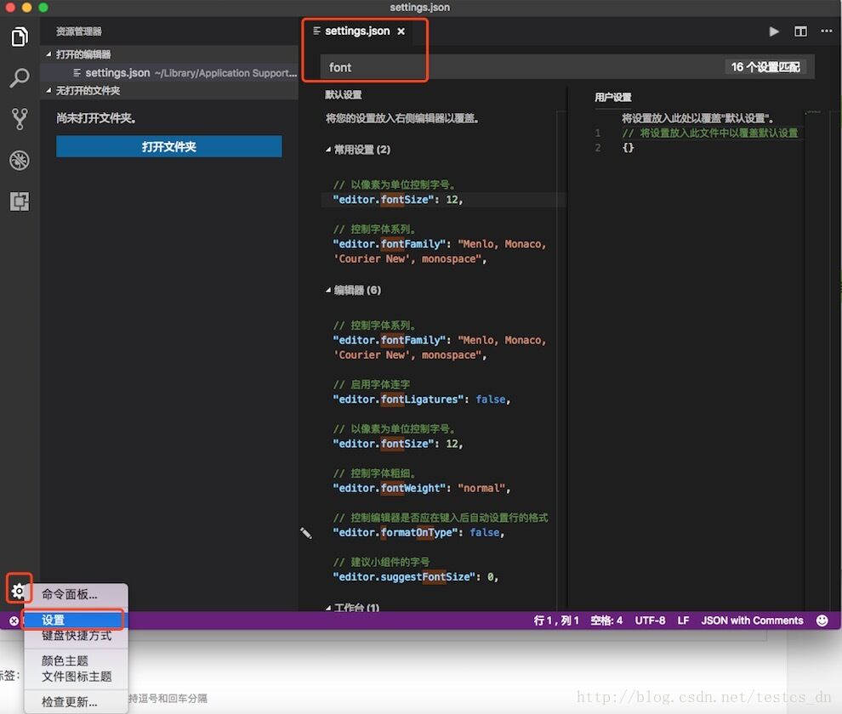Viewport: 842px width, 714px height.
Task: Click the pencil edit icon beside formatOnType
Action: point(306,533)
